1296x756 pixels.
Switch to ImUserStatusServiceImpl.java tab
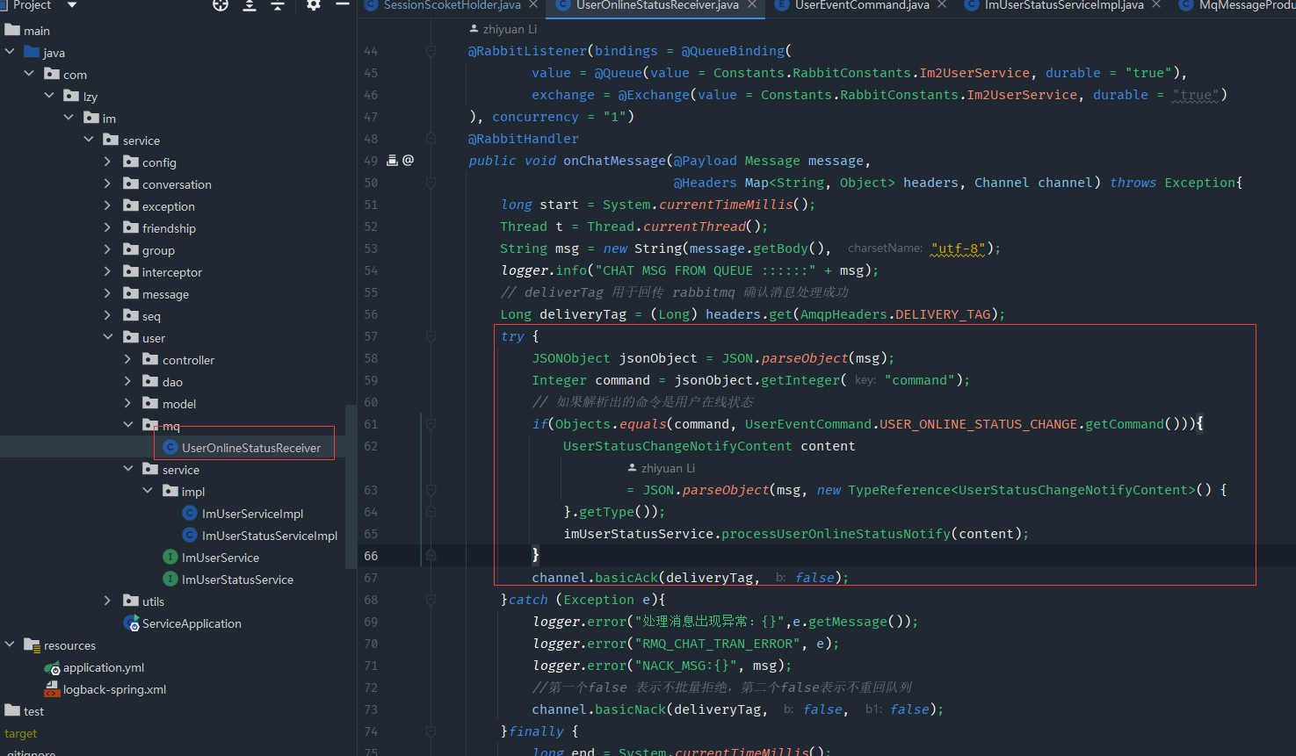(x=1064, y=5)
